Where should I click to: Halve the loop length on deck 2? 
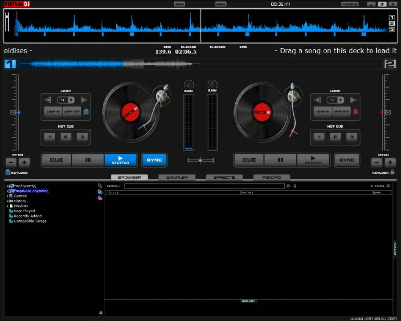click(x=317, y=100)
